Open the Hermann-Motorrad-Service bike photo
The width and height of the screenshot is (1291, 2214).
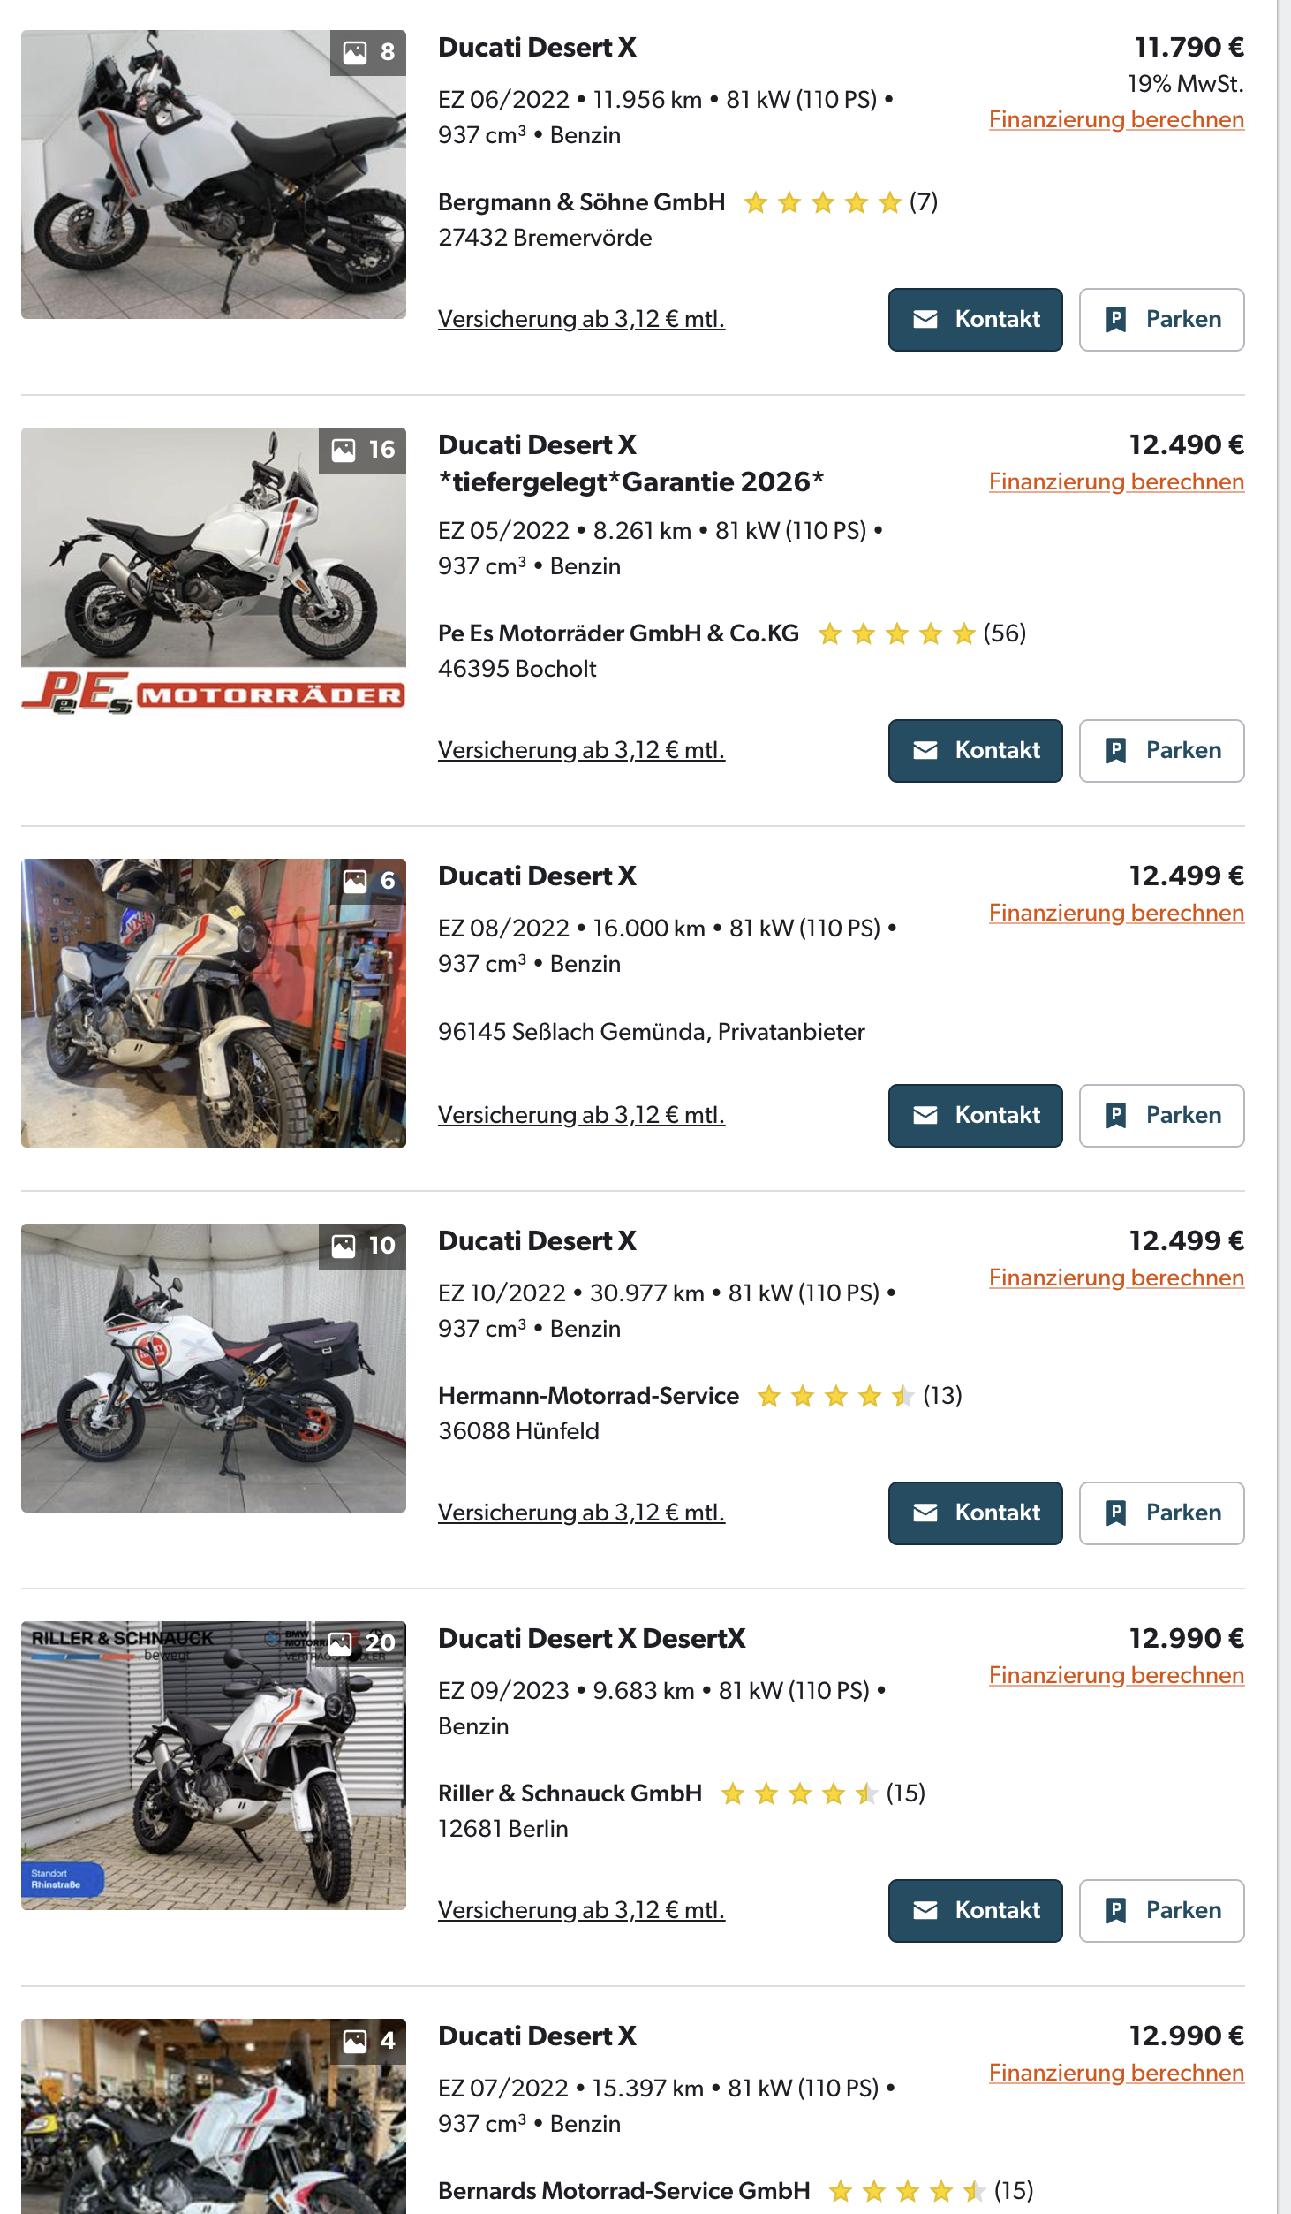[214, 1368]
